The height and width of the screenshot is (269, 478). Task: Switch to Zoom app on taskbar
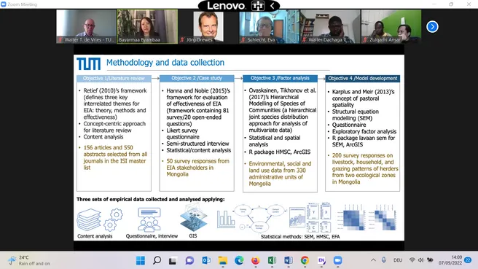pos(337,260)
